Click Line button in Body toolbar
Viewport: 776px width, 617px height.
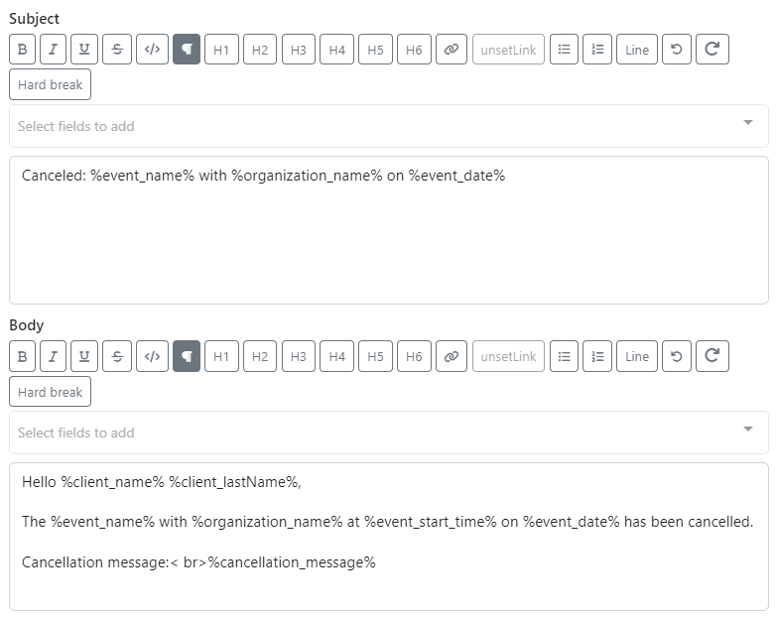(x=637, y=356)
